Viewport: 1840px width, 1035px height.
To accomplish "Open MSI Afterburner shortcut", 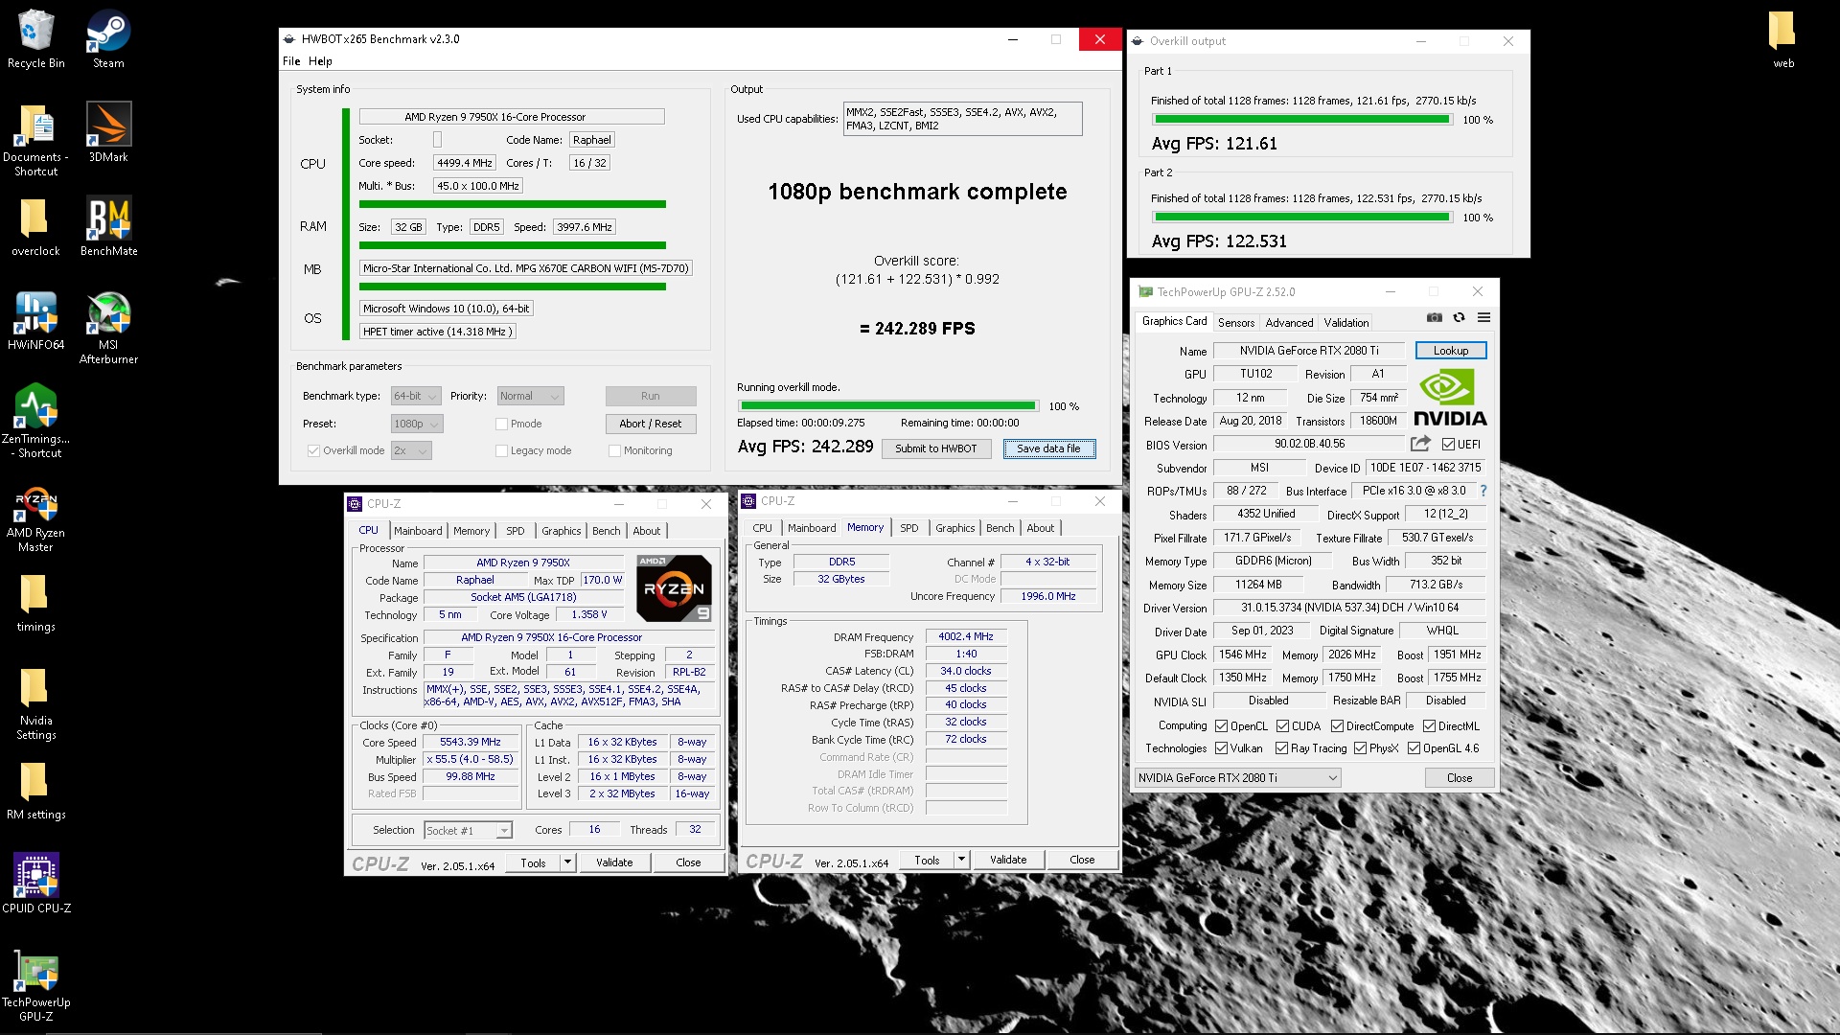I will click(x=108, y=328).
